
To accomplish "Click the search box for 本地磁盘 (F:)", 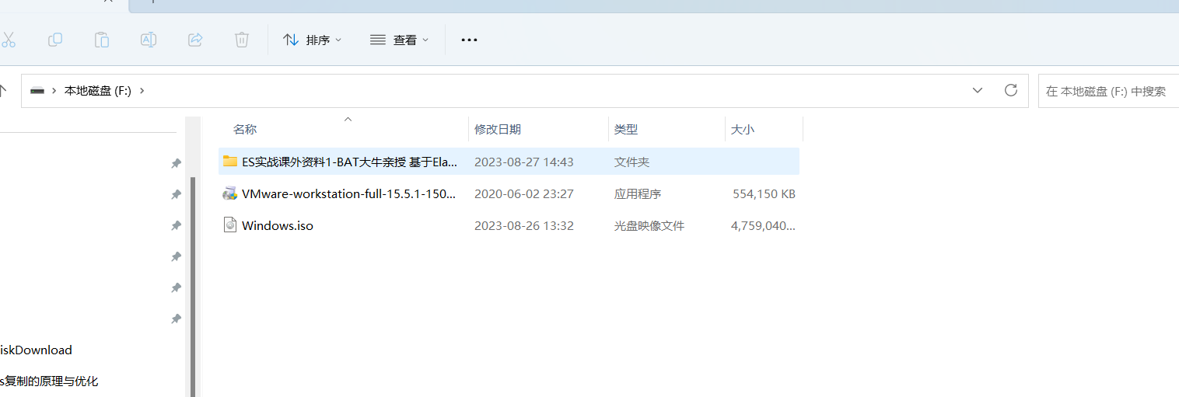I will coord(1108,91).
